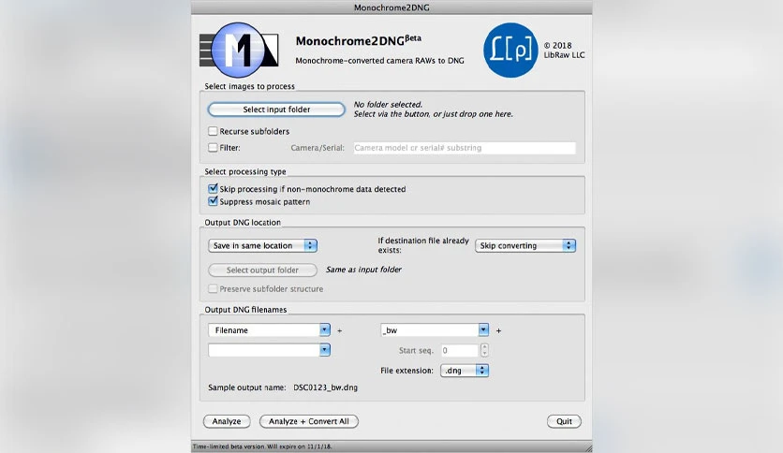Screen dimensions: 783x453
Task: Uncheck Suppress mosaic pattern checkbox
Action: [x=213, y=201]
